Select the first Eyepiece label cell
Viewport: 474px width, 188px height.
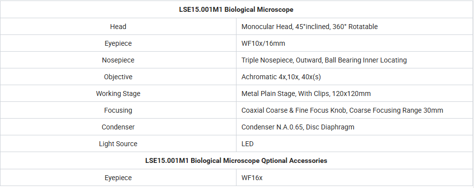(118, 43)
